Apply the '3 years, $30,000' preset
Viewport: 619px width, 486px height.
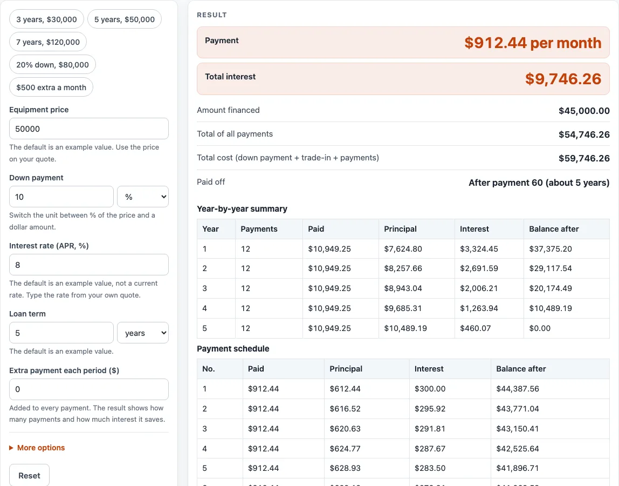coord(46,19)
